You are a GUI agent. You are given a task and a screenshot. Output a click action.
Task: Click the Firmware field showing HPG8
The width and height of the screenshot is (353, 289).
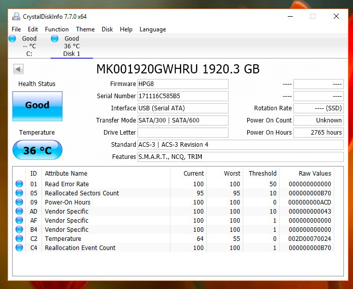click(x=183, y=84)
